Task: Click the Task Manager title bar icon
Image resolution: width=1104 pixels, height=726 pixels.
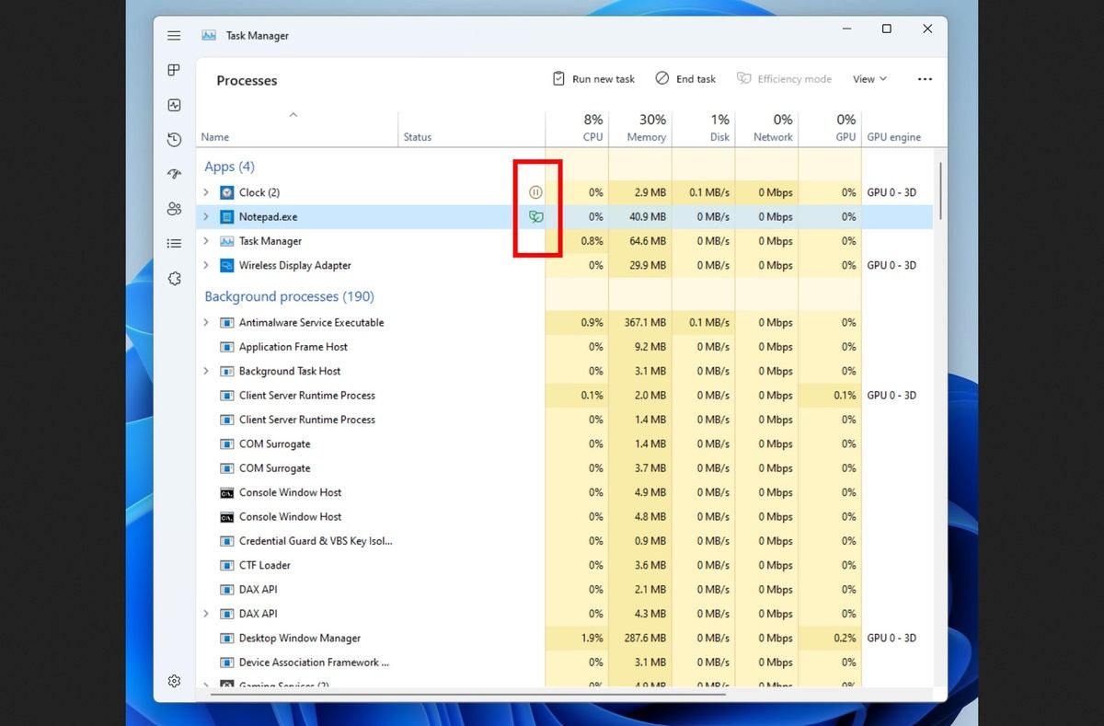Action: (x=209, y=35)
